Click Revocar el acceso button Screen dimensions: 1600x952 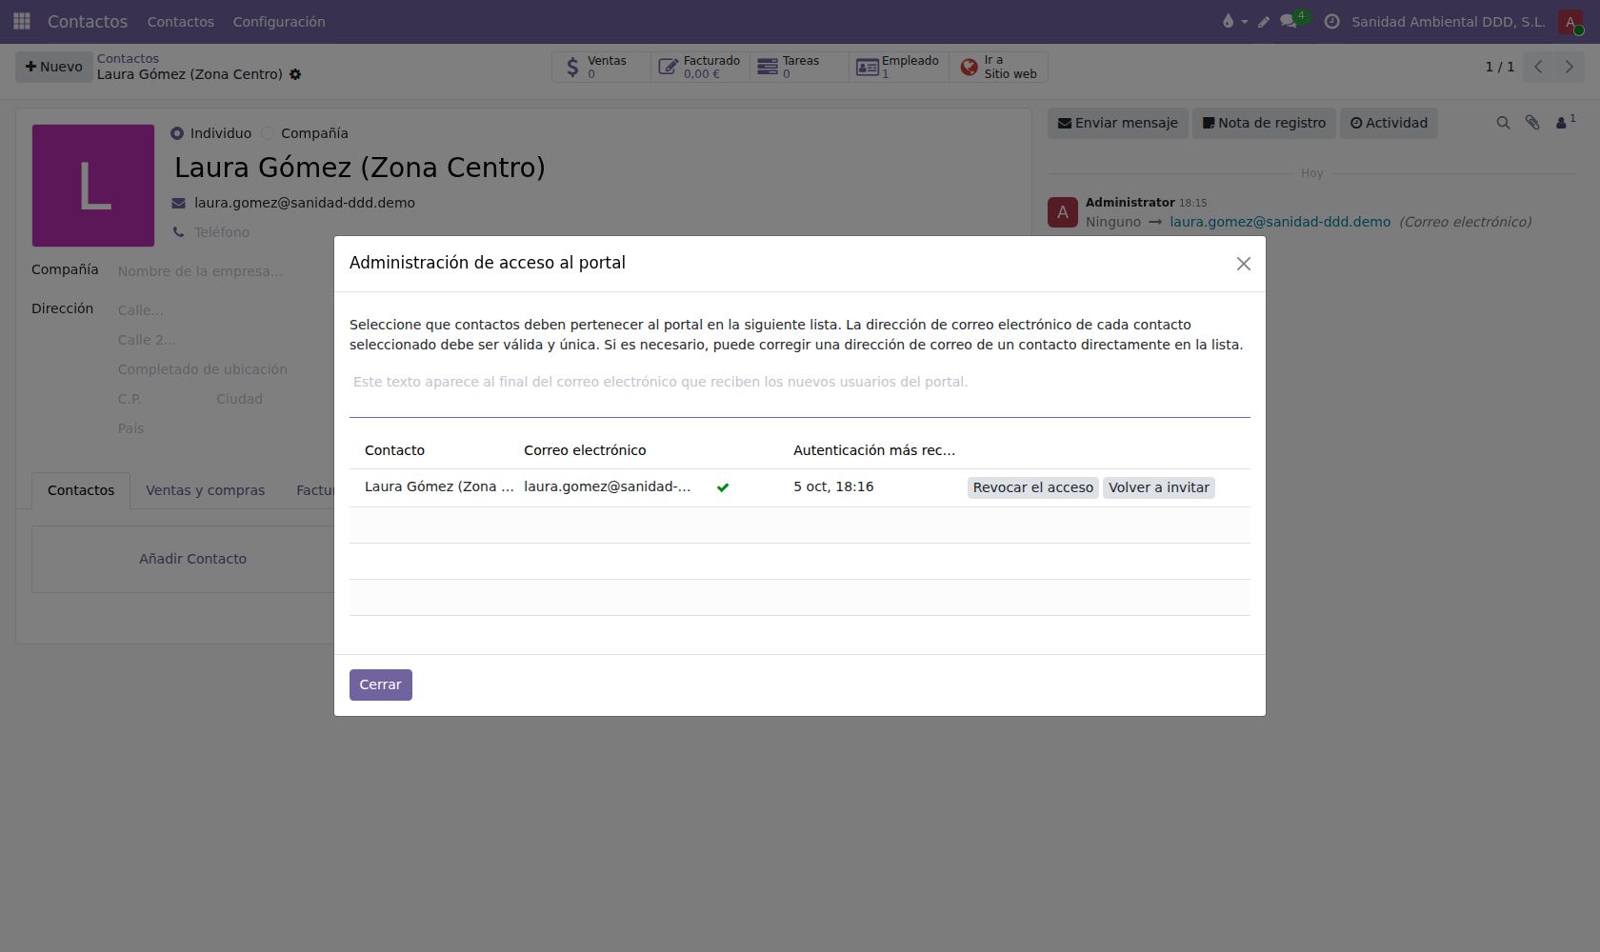click(1033, 487)
